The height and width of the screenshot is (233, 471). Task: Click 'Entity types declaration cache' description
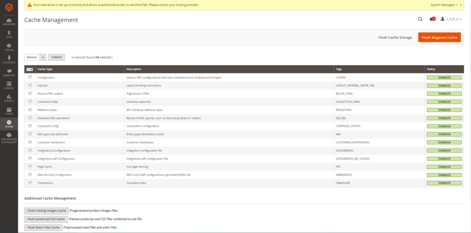point(145,134)
